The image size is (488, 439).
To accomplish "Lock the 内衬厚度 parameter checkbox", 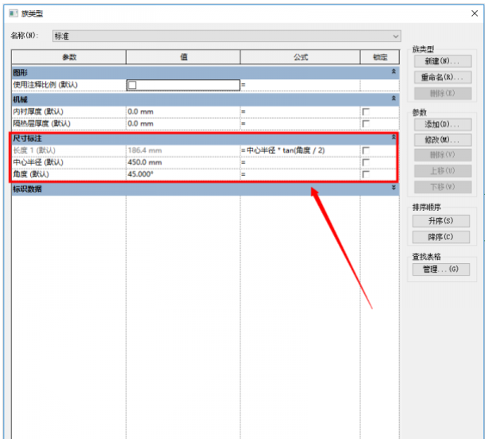I will 366,112.
